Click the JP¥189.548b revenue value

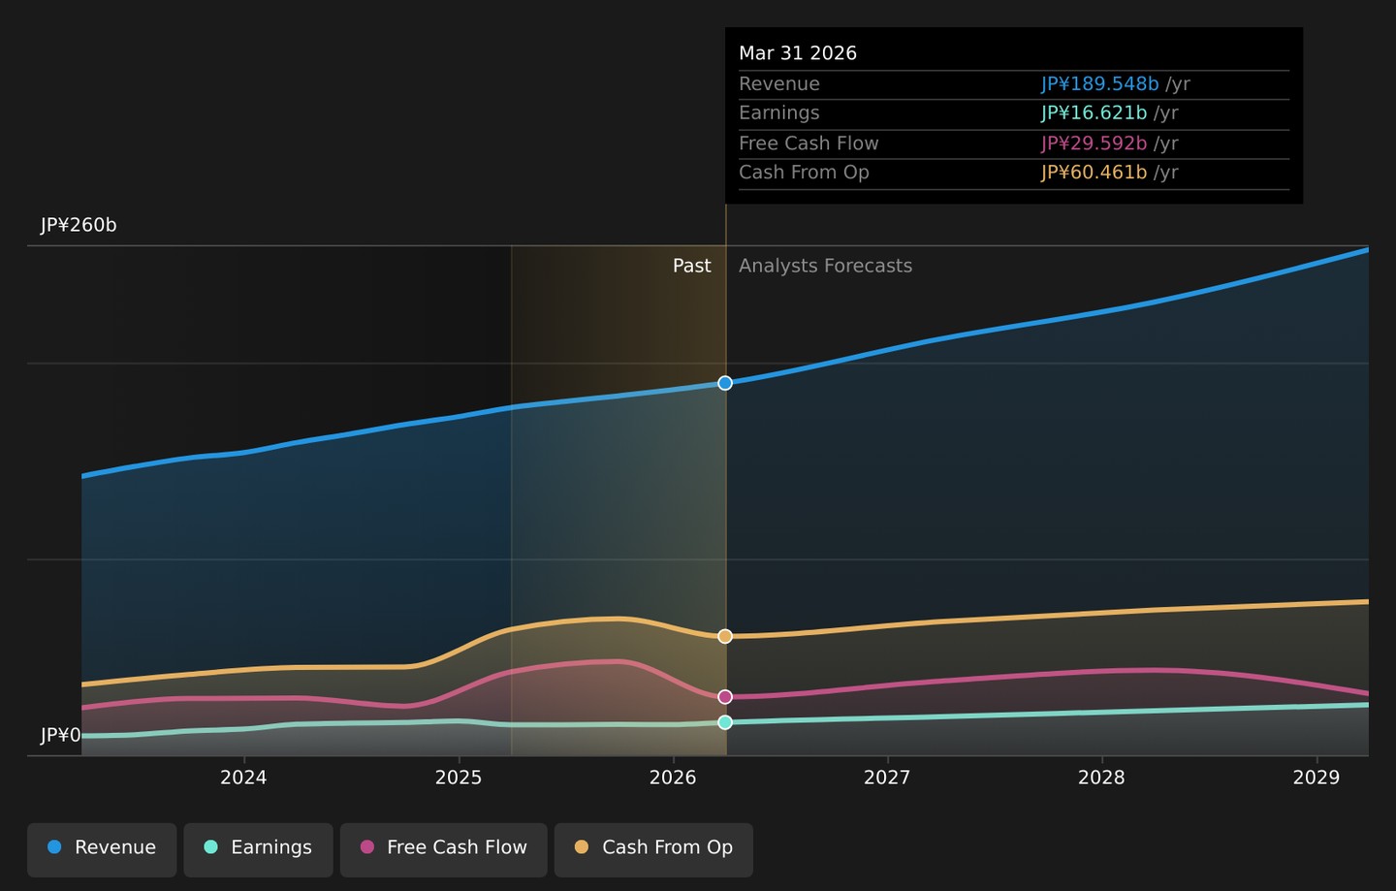pyautogui.click(x=1100, y=84)
